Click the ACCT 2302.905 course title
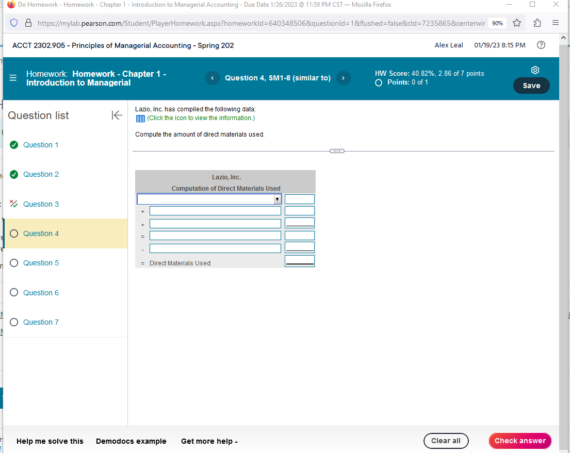This screenshot has width=570, height=453. (x=123, y=45)
